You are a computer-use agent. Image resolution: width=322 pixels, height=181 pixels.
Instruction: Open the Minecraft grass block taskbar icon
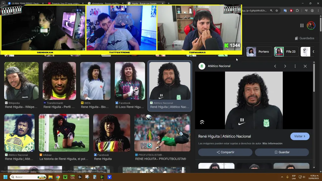pos(72,177)
